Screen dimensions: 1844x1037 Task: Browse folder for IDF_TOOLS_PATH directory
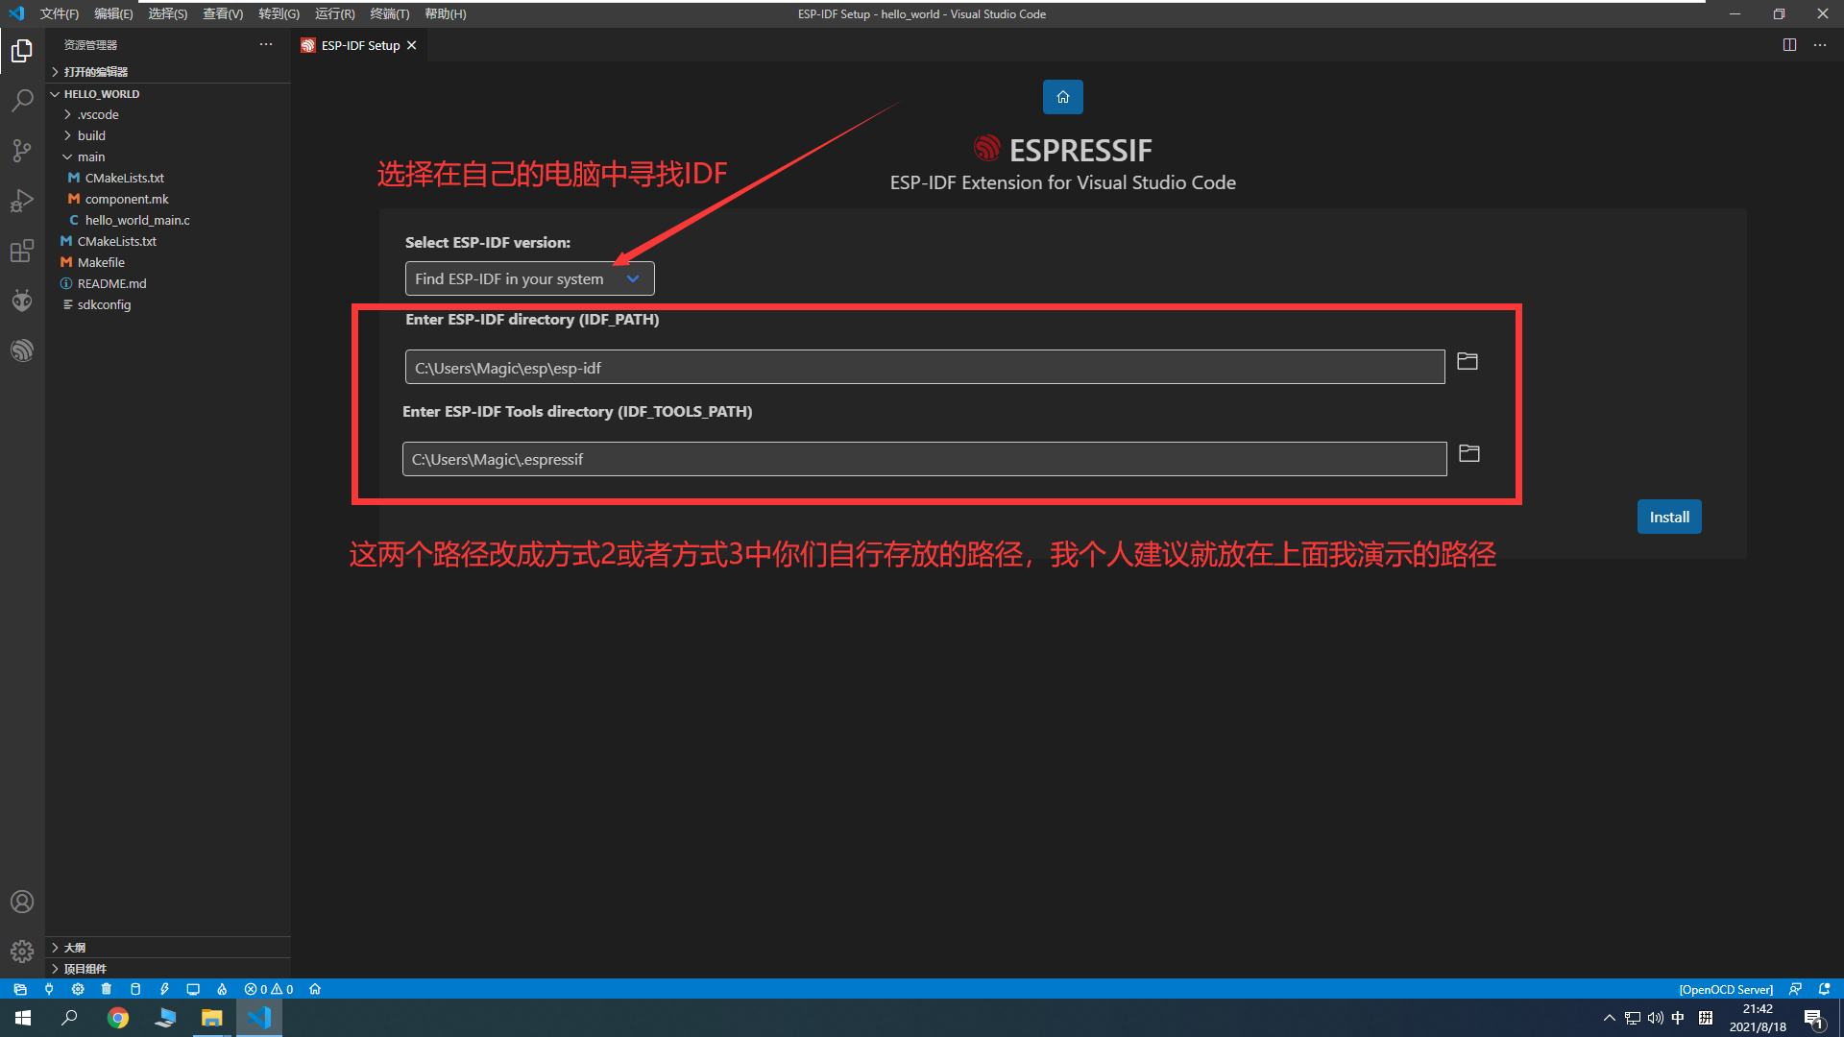pos(1468,453)
